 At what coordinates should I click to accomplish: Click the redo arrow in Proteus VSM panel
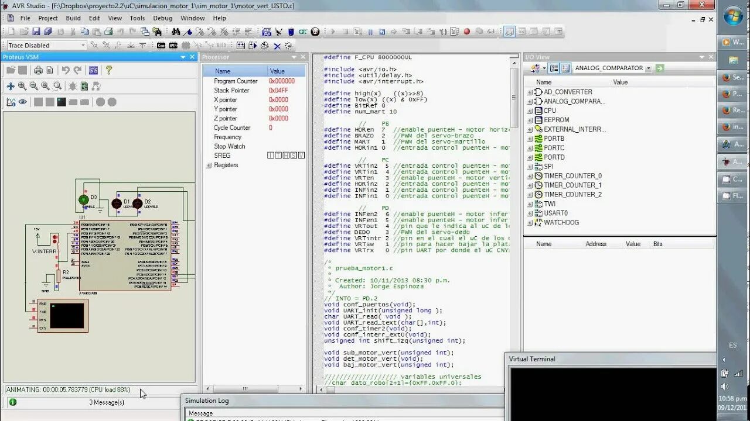77,70
